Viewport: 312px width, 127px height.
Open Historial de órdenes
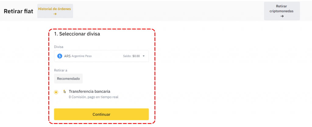55,9
